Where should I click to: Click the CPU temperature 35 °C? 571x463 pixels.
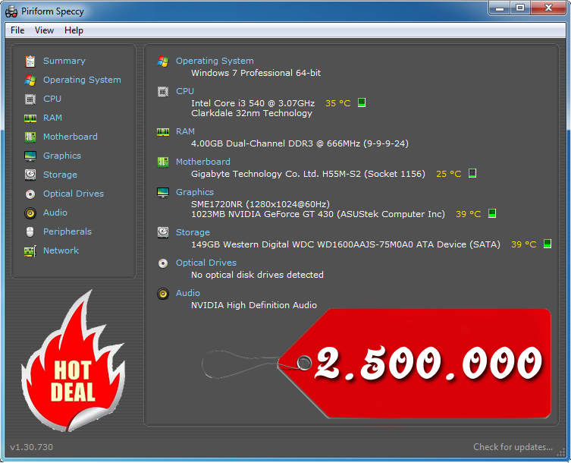pyautogui.click(x=337, y=103)
